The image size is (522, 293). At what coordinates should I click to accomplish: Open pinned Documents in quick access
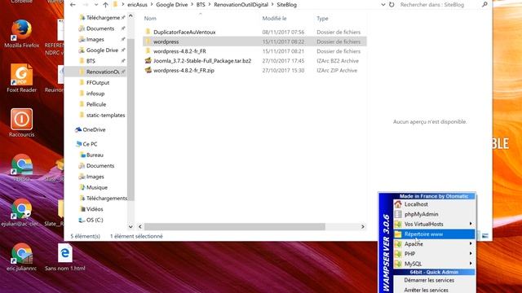click(100, 28)
